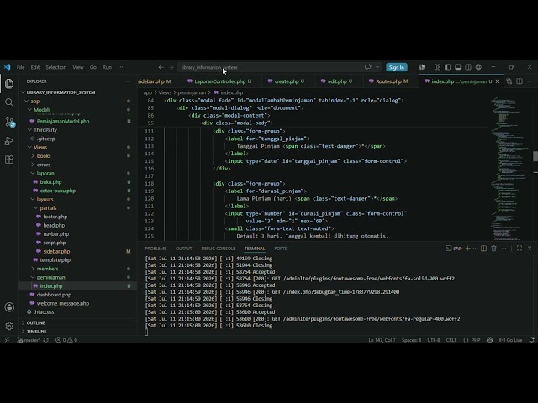Click the Go Live status bar item

[x=510, y=340]
